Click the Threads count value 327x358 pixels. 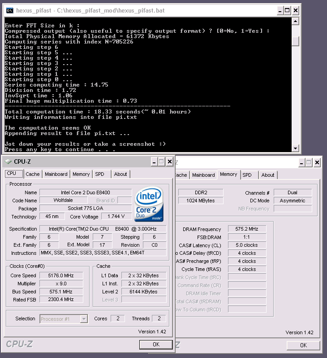[159, 319]
